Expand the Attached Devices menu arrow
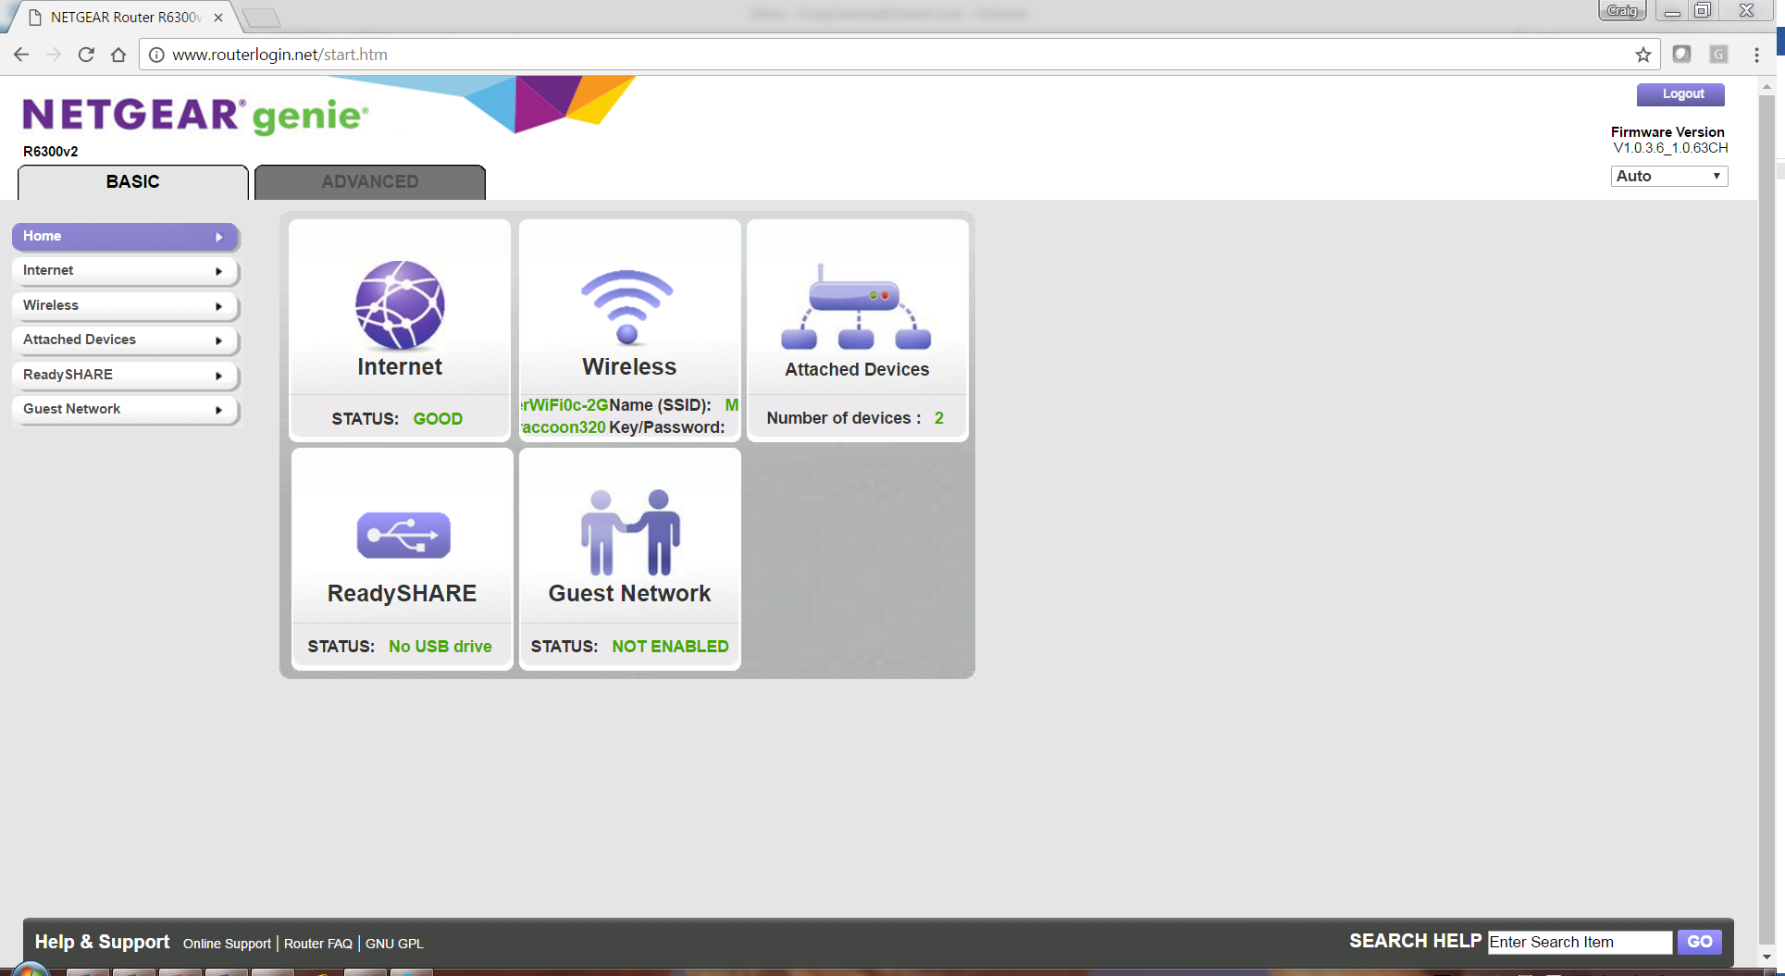Viewport: 1785px width, 976px height. pos(219,340)
